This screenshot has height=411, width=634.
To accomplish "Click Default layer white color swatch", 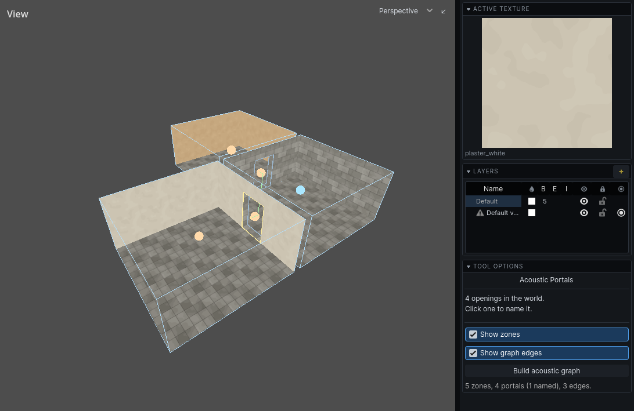I will pos(532,201).
